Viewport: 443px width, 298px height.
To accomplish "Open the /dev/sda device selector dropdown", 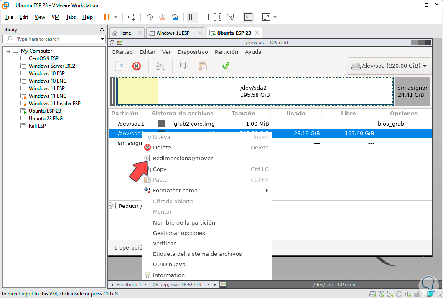I will [389, 66].
